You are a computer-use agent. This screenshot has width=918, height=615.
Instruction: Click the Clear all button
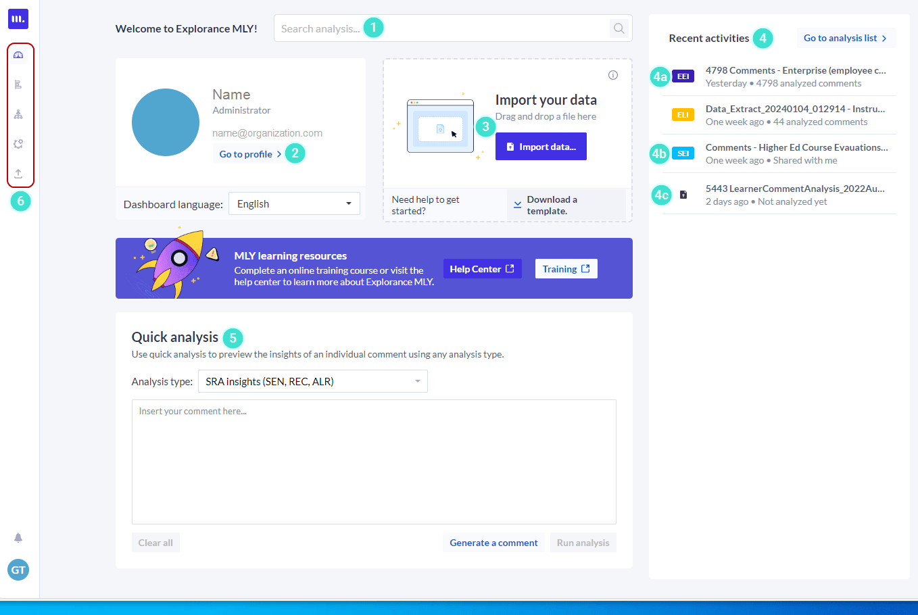point(155,543)
